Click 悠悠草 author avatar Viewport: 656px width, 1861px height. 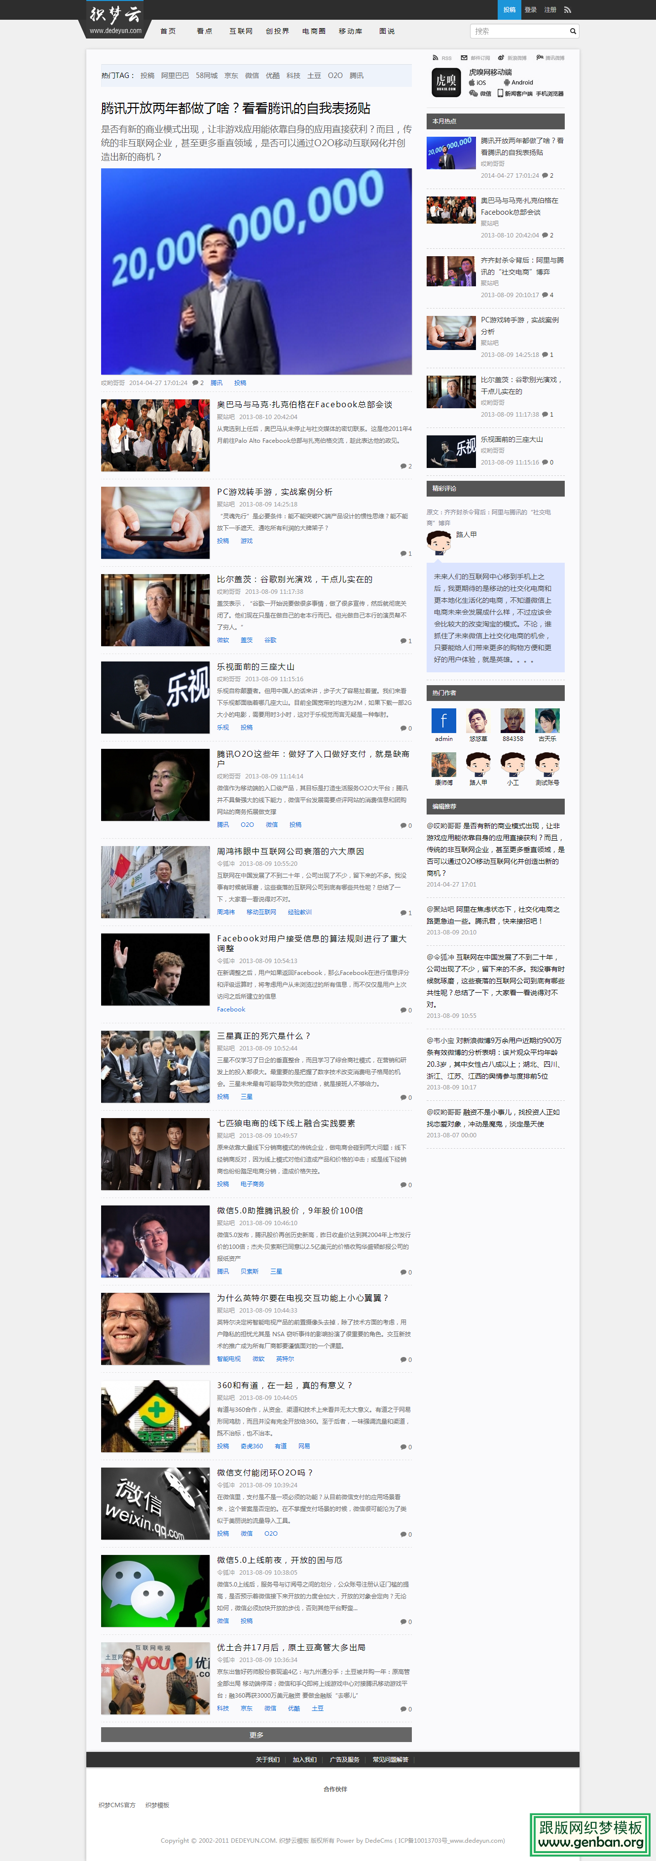[478, 720]
